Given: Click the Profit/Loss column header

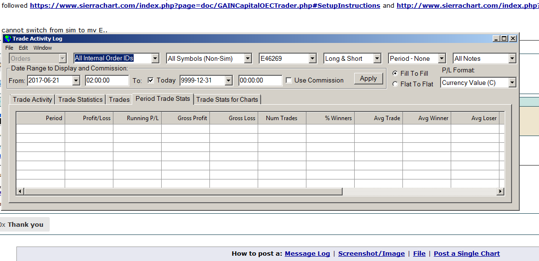Looking at the screenshot, I should click(89, 118).
